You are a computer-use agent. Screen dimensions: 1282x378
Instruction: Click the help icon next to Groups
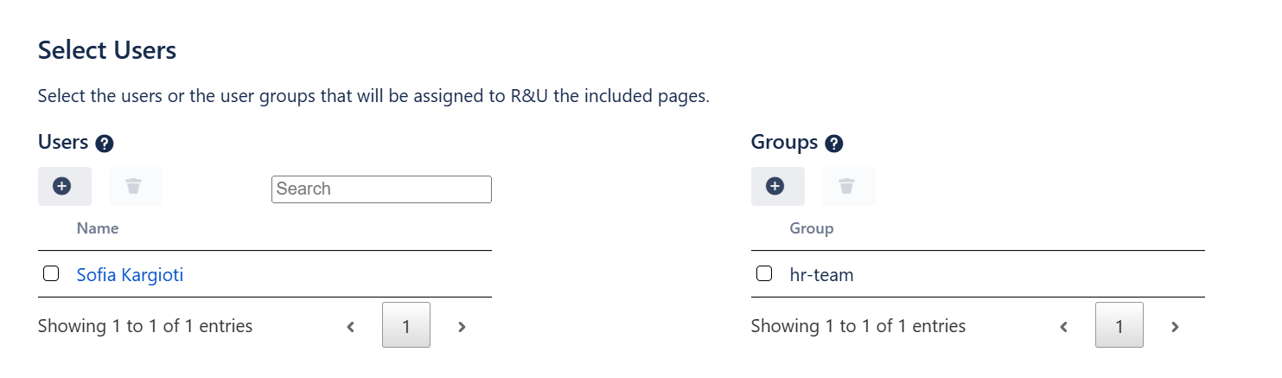pos(834,144)
